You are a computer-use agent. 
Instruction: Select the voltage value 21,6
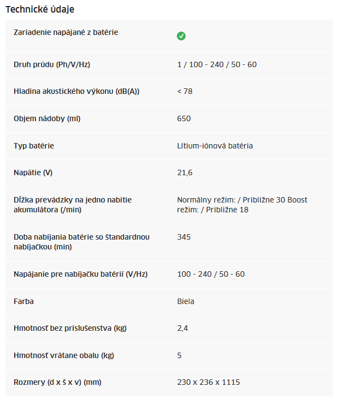click(185, 172)
